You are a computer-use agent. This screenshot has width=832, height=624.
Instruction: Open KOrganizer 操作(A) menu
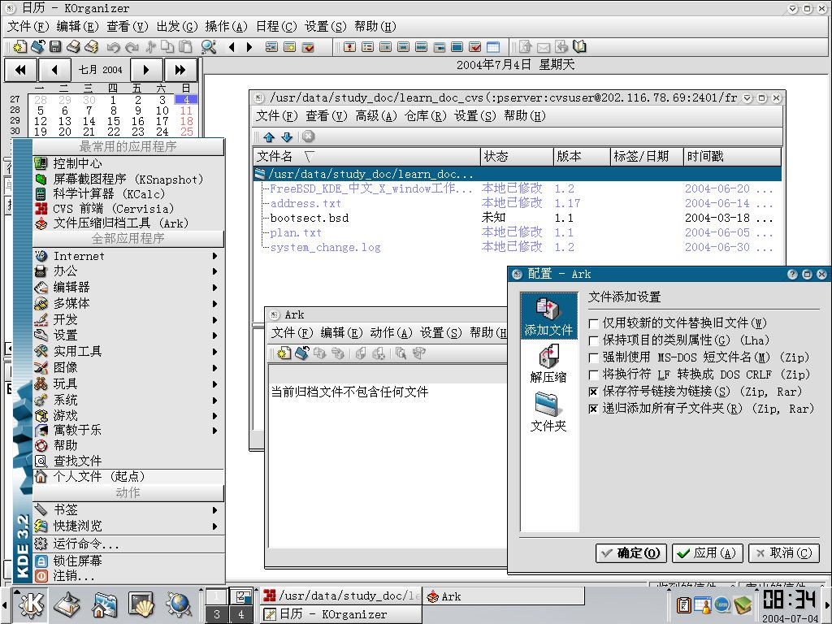(x=226, y=26)
